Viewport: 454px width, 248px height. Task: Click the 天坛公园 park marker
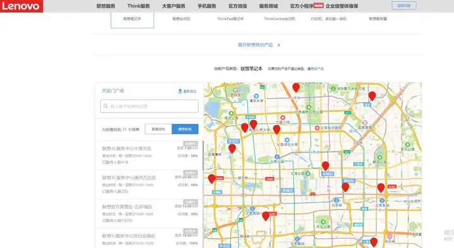coord(323,222)
